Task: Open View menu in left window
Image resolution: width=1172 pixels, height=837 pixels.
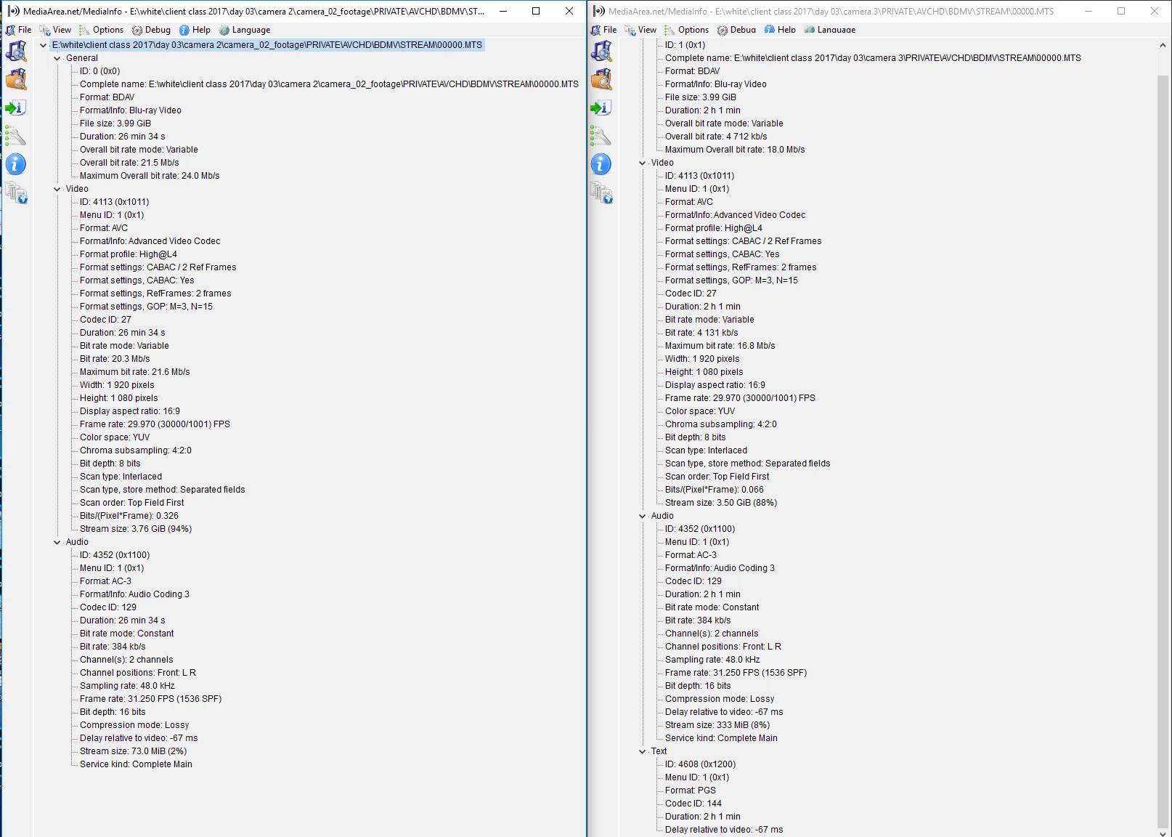Action: tap(55, 30)
